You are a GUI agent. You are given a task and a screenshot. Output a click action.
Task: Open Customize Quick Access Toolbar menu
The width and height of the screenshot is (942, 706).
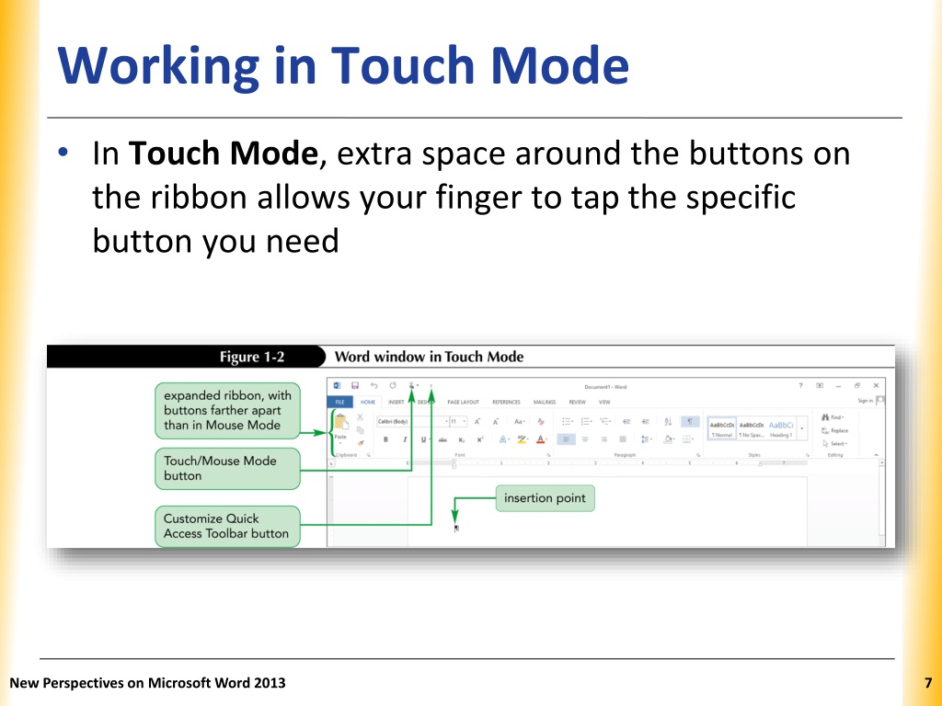(x=431, y=386)
